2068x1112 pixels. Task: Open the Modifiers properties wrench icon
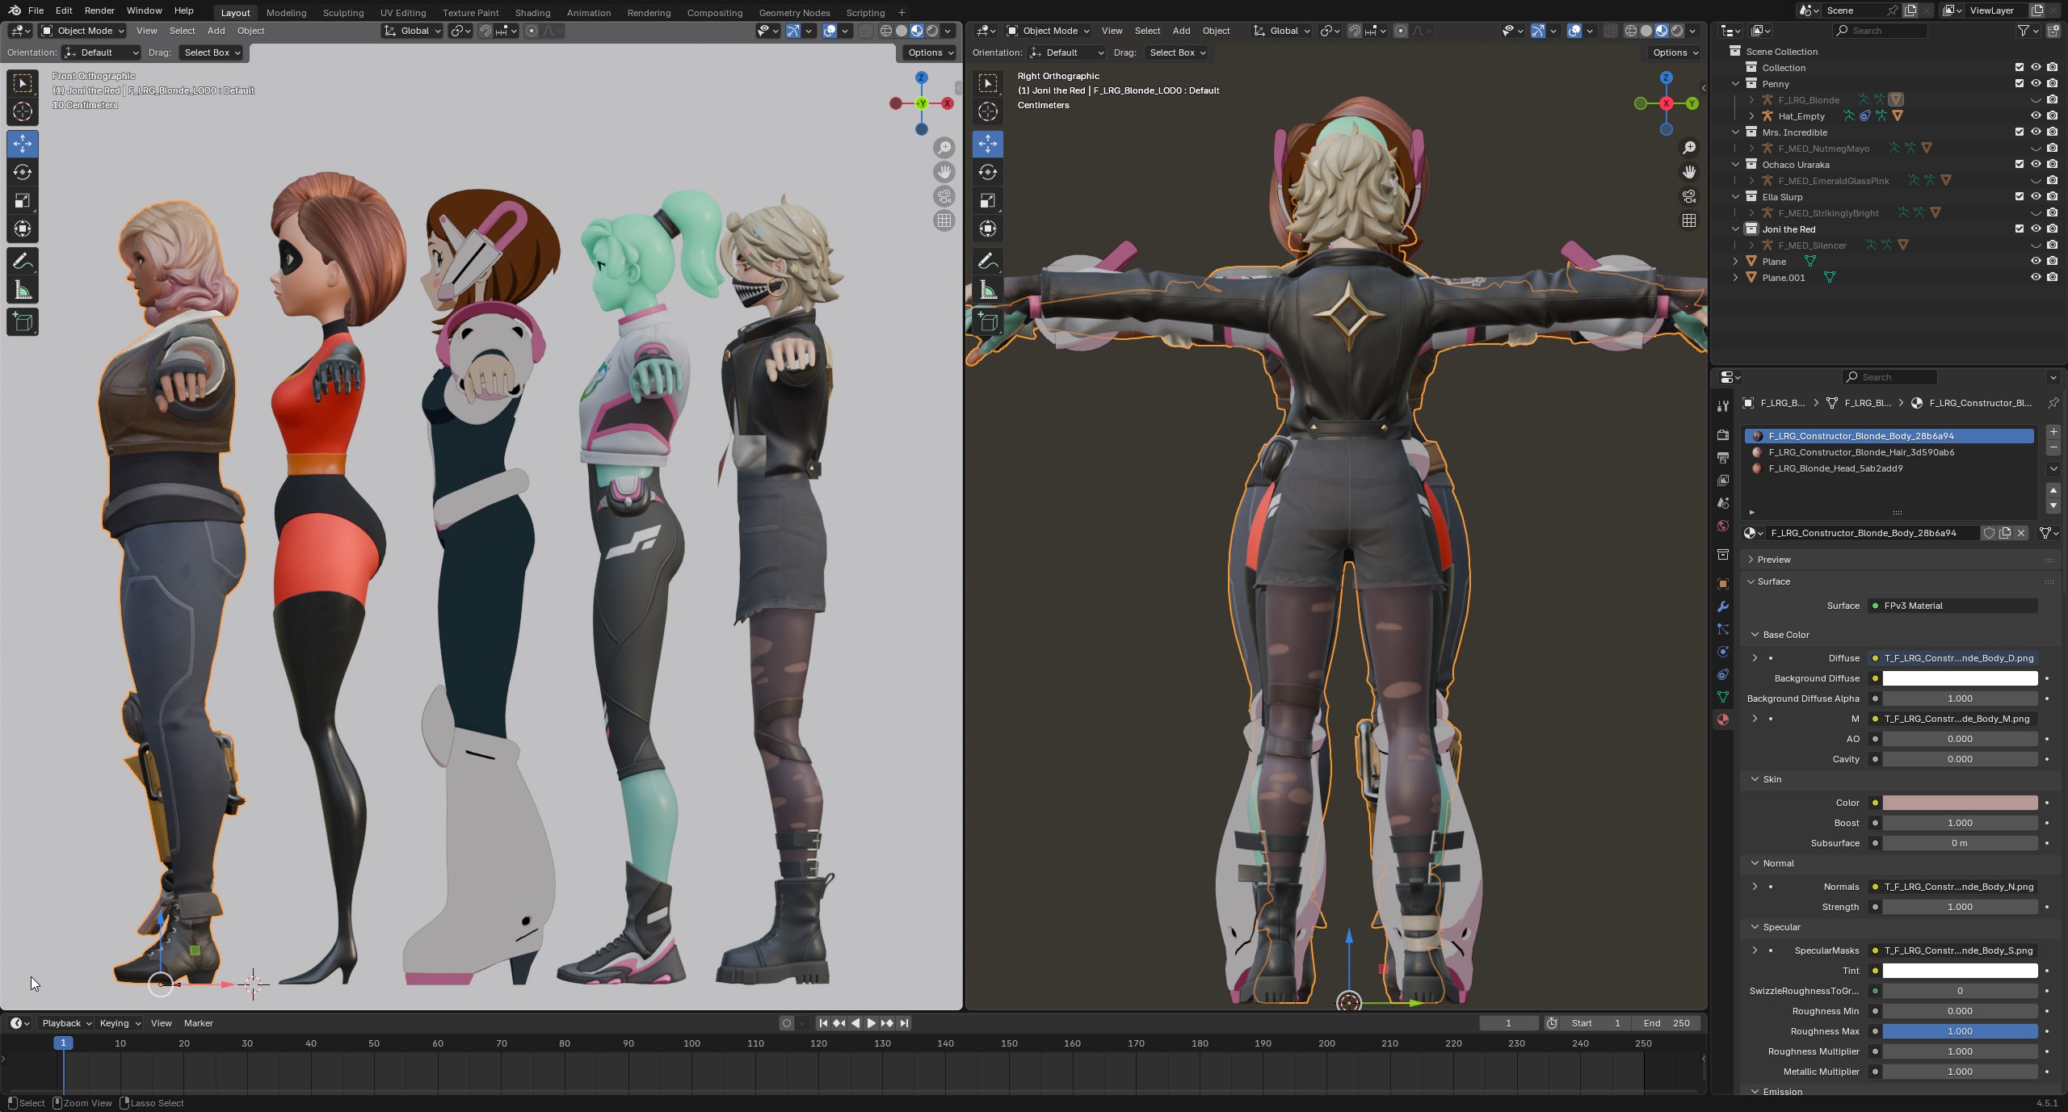tap(1723, 606)
